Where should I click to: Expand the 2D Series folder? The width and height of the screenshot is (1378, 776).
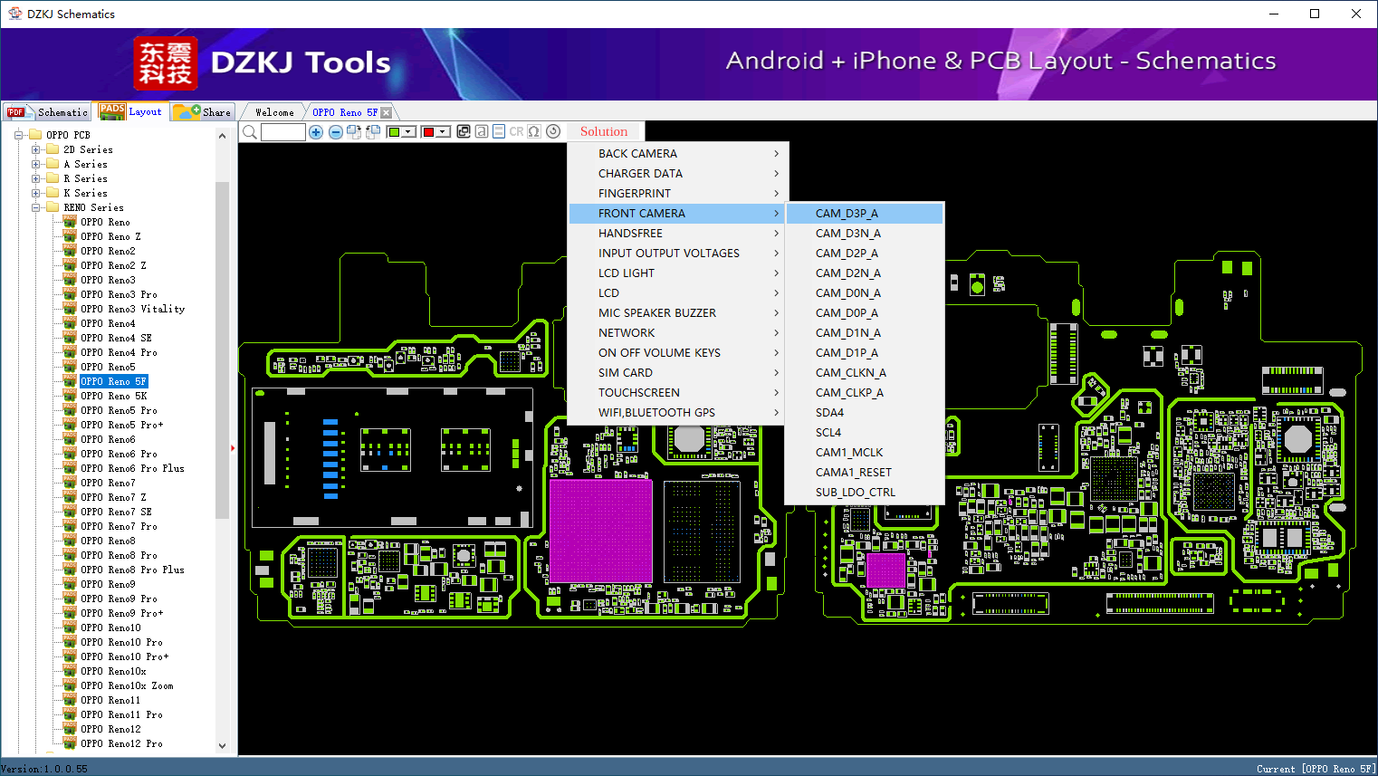(36, 149)
